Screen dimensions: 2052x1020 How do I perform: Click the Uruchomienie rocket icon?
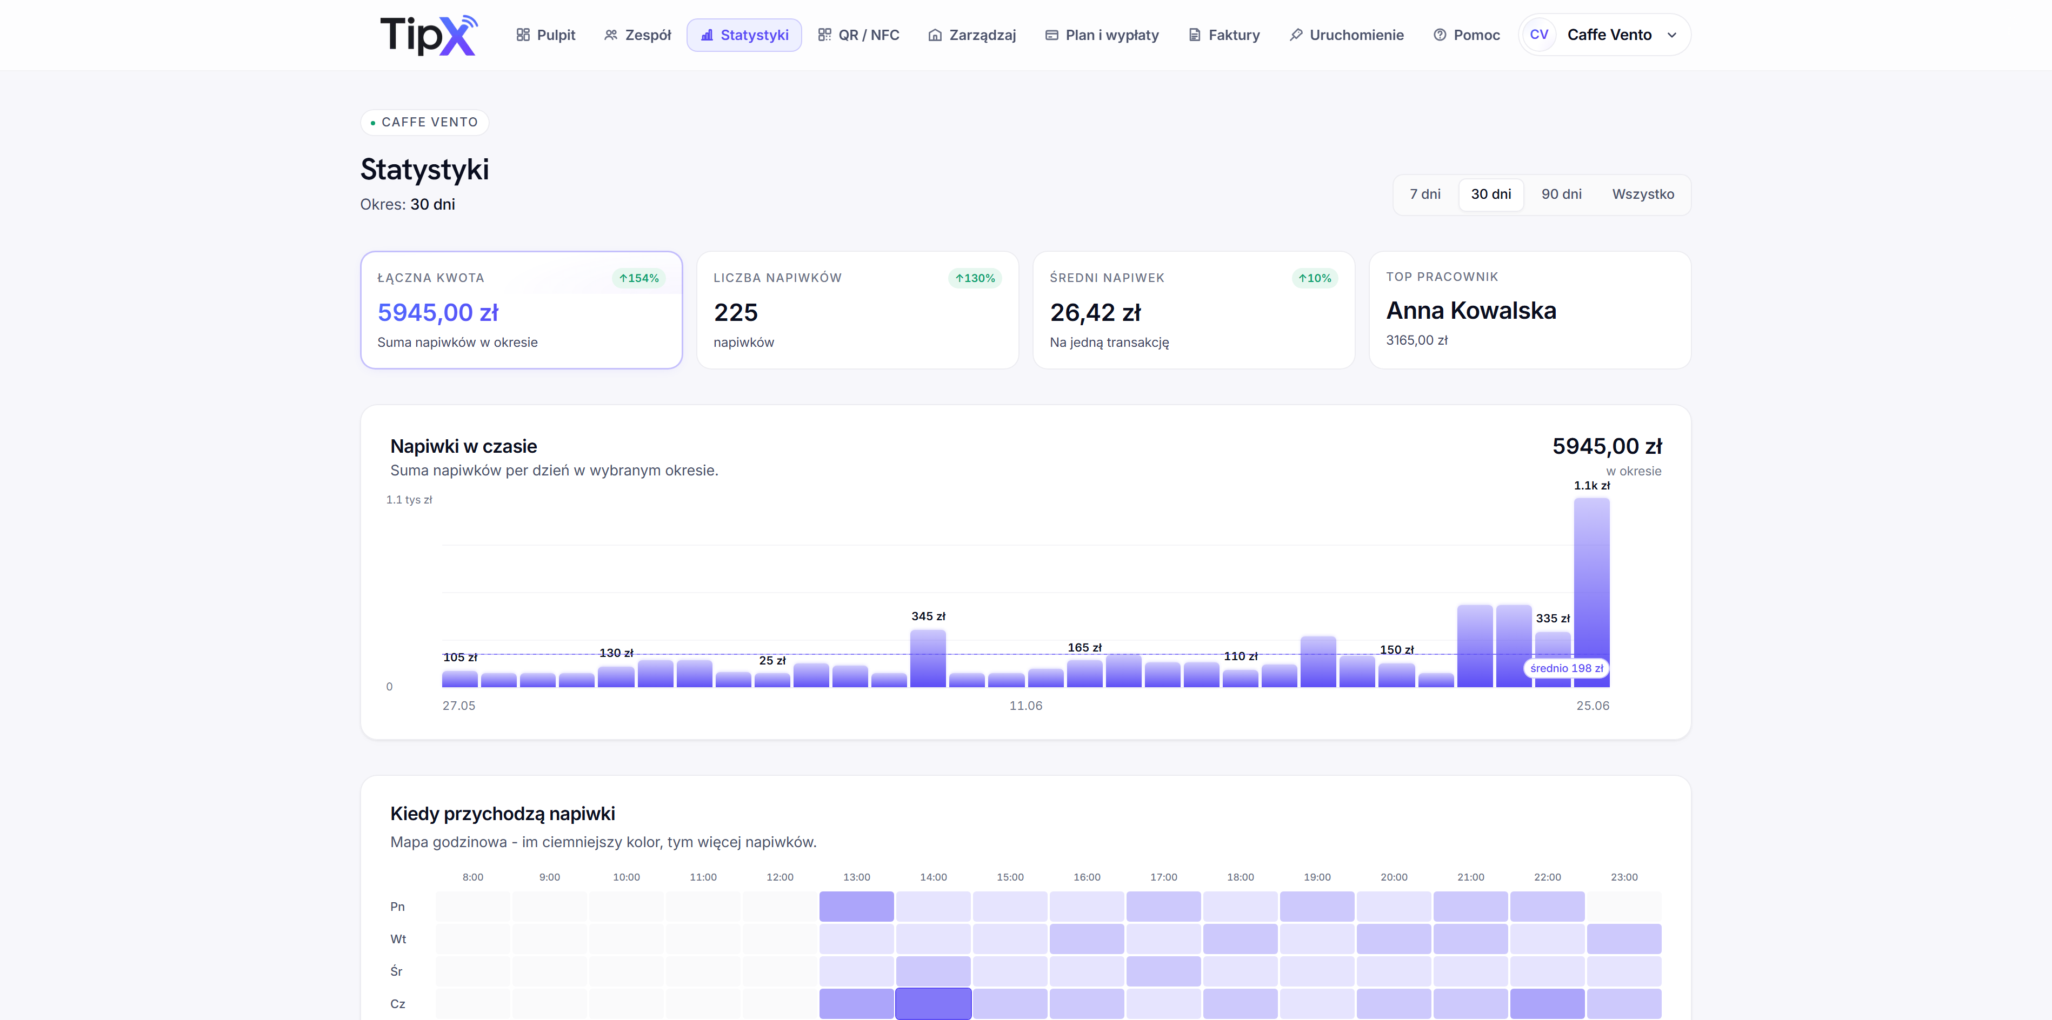click(1296, 35)
